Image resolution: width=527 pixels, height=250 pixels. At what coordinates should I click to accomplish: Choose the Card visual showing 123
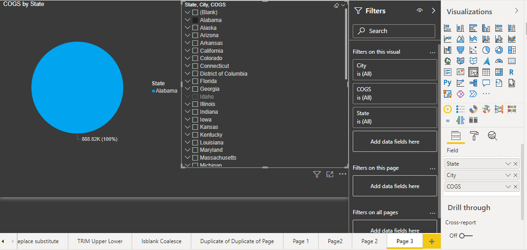click(x=511, y=61)
